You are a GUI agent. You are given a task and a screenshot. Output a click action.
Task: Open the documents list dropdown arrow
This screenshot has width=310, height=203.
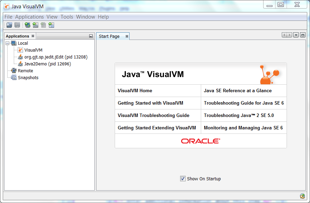click(296, 35)
